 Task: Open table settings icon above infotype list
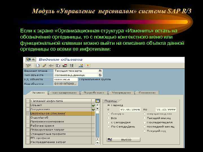(x=97, y=101)
